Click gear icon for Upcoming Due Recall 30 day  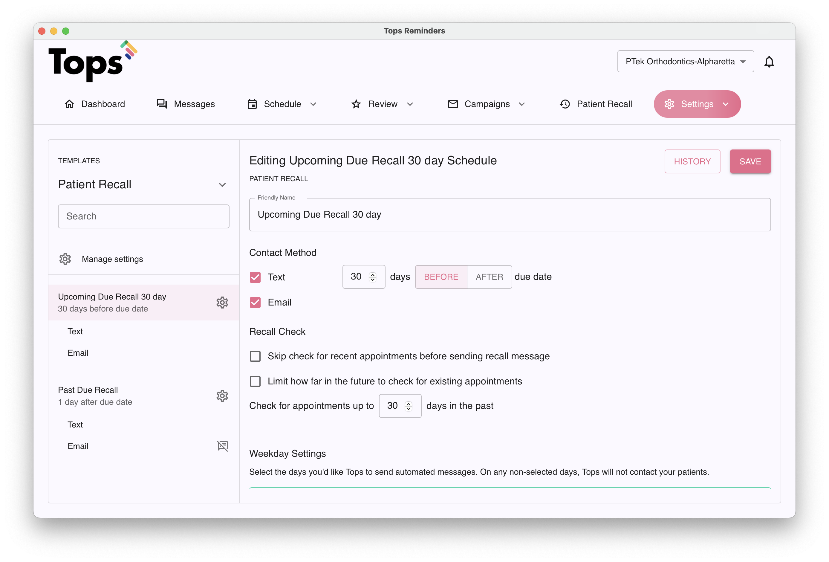(x=222, y=303)
